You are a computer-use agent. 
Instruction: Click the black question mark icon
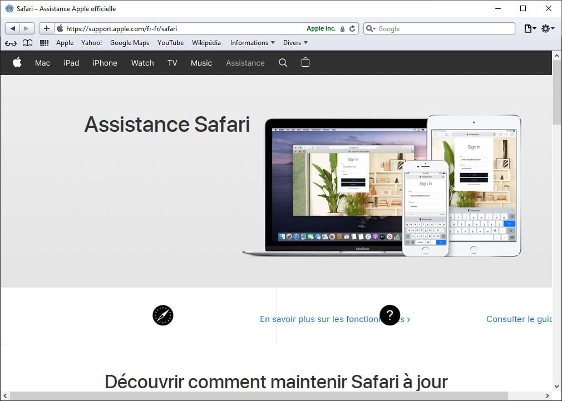click(390, 315)
